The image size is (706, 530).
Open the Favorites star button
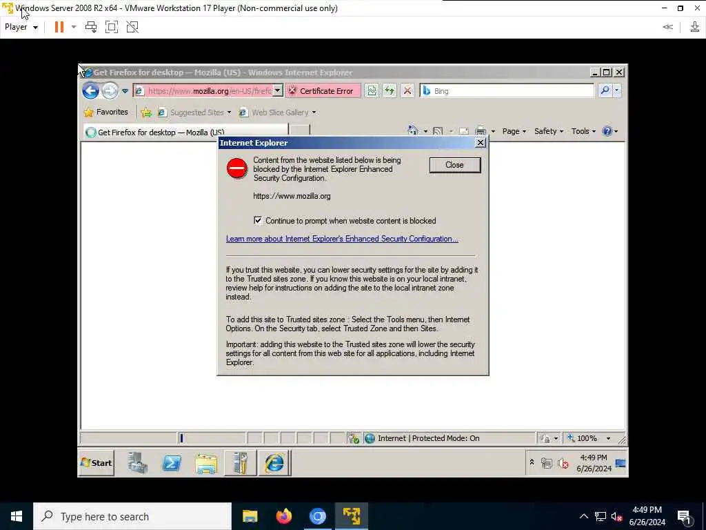coord(106,112)
